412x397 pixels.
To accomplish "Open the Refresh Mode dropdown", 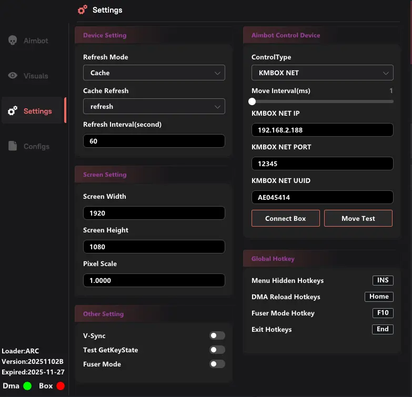I will click(x=154, y=73).
